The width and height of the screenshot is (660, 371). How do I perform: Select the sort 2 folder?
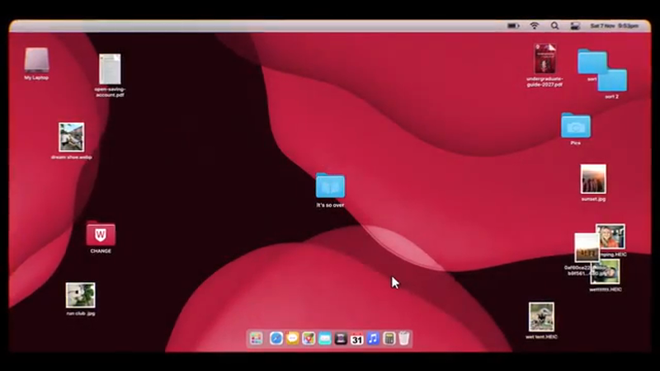pyautogui.click(x=612, y=81)
